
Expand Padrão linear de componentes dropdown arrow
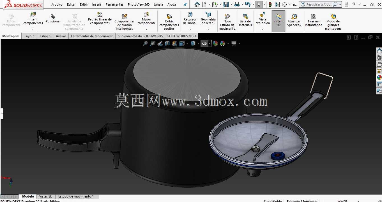100,29
